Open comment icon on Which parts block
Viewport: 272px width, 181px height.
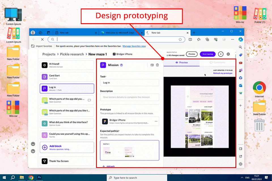pos(89,100)
